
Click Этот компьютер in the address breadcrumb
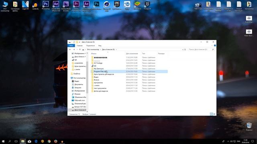[93, 50]
